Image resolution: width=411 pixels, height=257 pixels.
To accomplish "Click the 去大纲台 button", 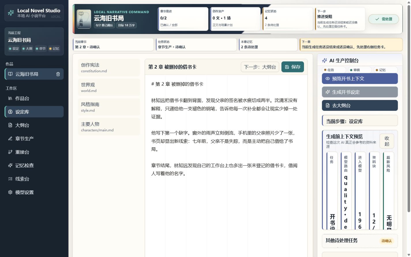I will pyautogui.click(x=360, y=106).
